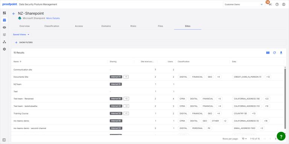This screenshot has width=289, height=144.
Task: Open the dashboard icon in left sidebar
Action: coord(5,13)
